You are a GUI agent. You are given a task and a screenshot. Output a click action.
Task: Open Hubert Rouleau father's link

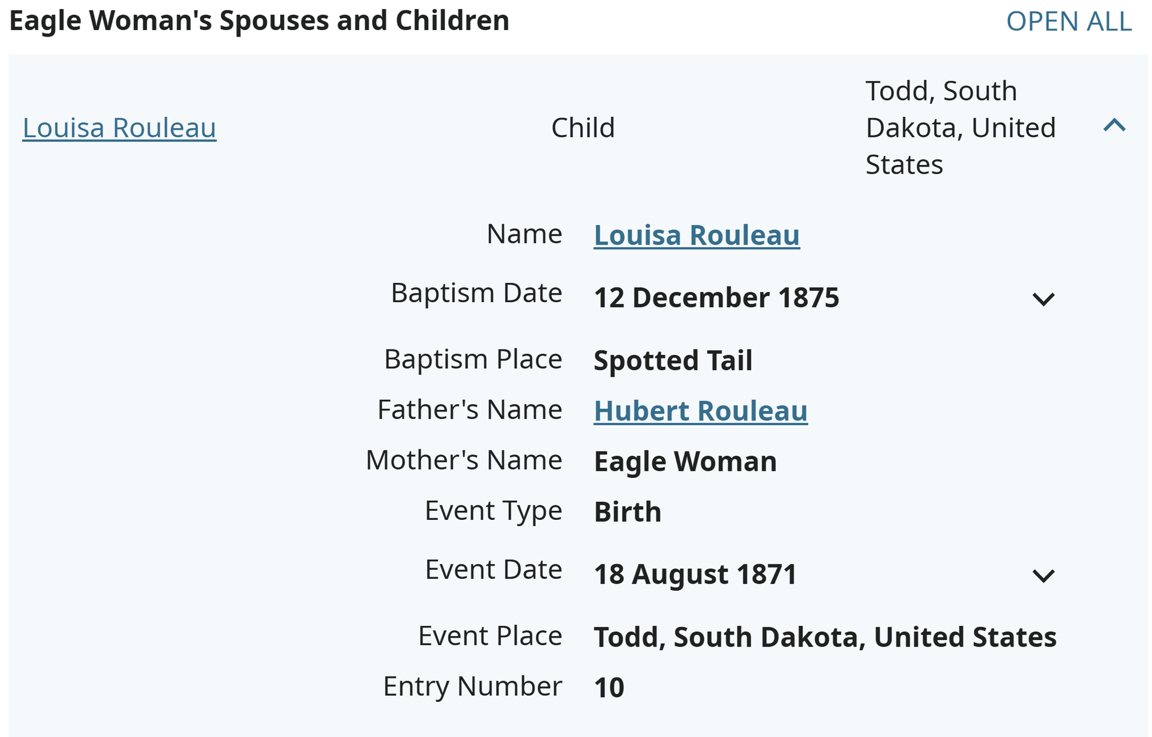(700, 411)
